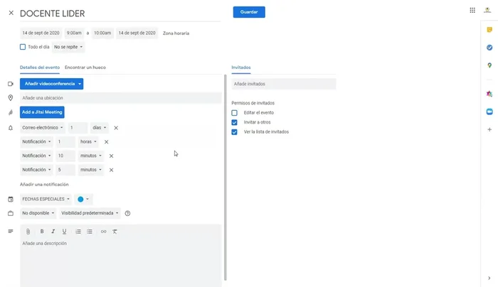
Task: Click the Añade una descripción text area
Action: [x=121, y=263]
